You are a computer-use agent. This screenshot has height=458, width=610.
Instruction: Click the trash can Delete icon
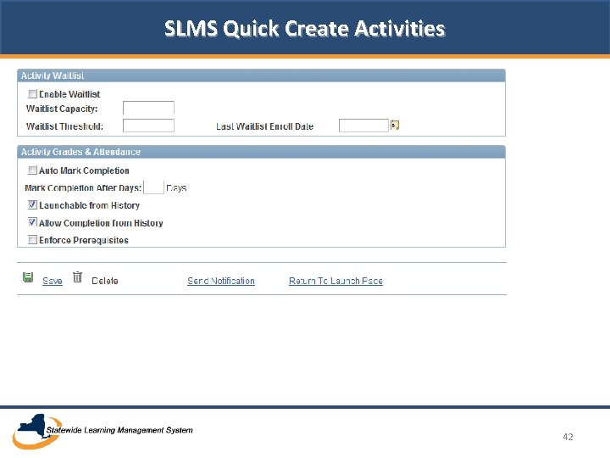pyautogui.click(x=77, y=276)
